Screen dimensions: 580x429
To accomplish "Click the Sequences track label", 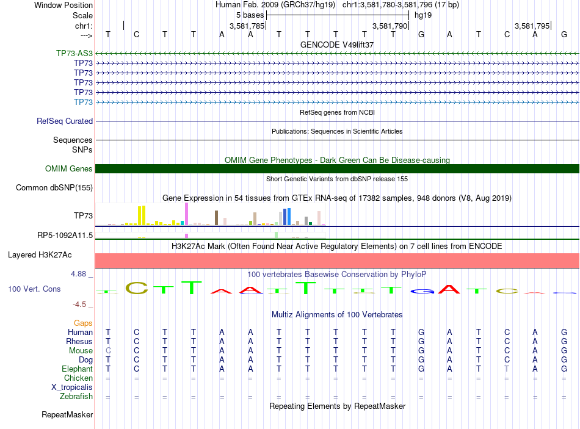I will point(73,140).
